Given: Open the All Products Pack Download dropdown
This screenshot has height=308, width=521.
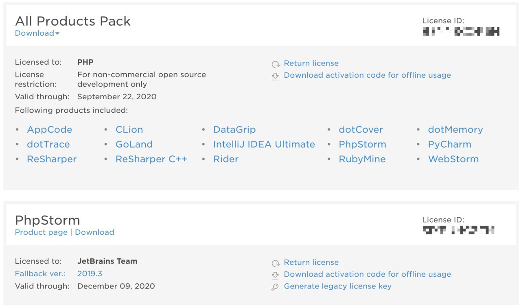Looking at the screenshot, I should [x=37, y=33].
